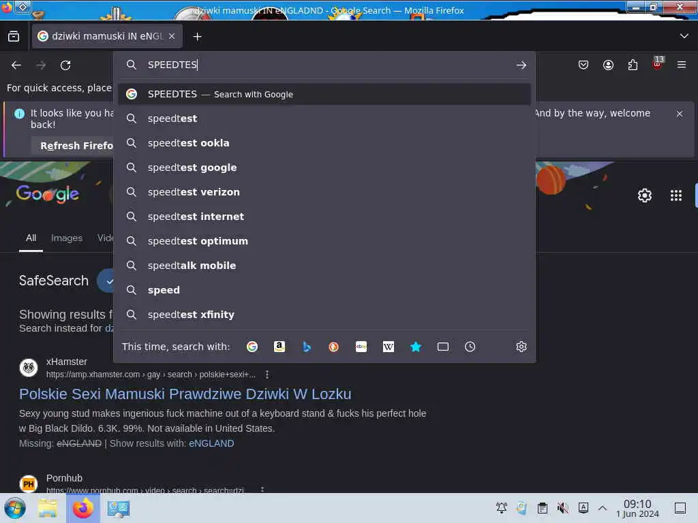Close the dziwki mamuski tab
The width and height of the screenshot is (698, 523).
pyautogui.click(x=172, y=36)
